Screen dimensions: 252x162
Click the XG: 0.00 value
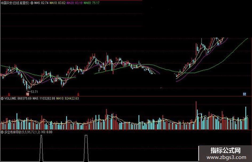coord(47,132)
